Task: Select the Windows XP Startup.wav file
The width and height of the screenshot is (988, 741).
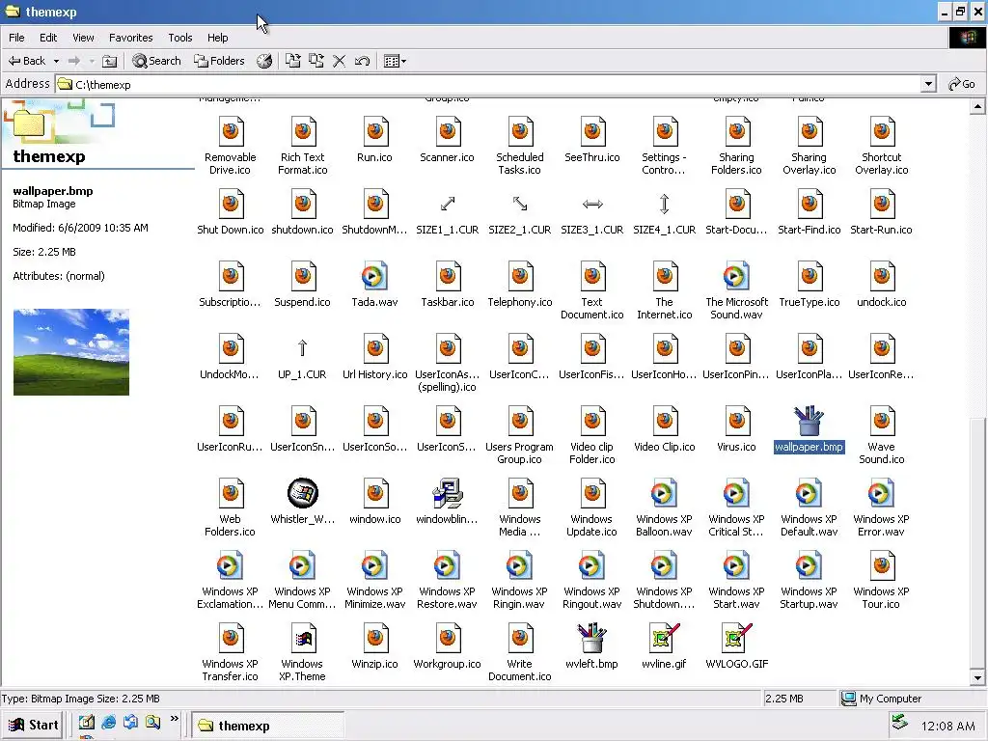Action: pyautogui.click(x=810, y=580)
